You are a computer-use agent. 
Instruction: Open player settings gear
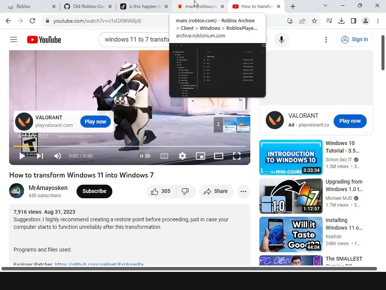182,156
